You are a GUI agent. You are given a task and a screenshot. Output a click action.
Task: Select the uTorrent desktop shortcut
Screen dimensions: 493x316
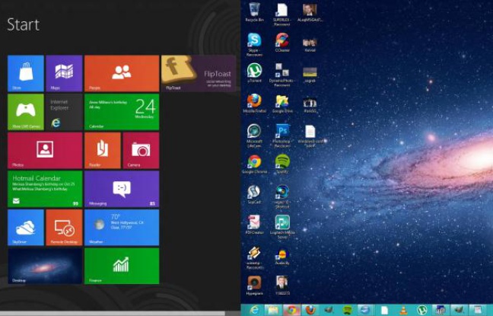254,72
